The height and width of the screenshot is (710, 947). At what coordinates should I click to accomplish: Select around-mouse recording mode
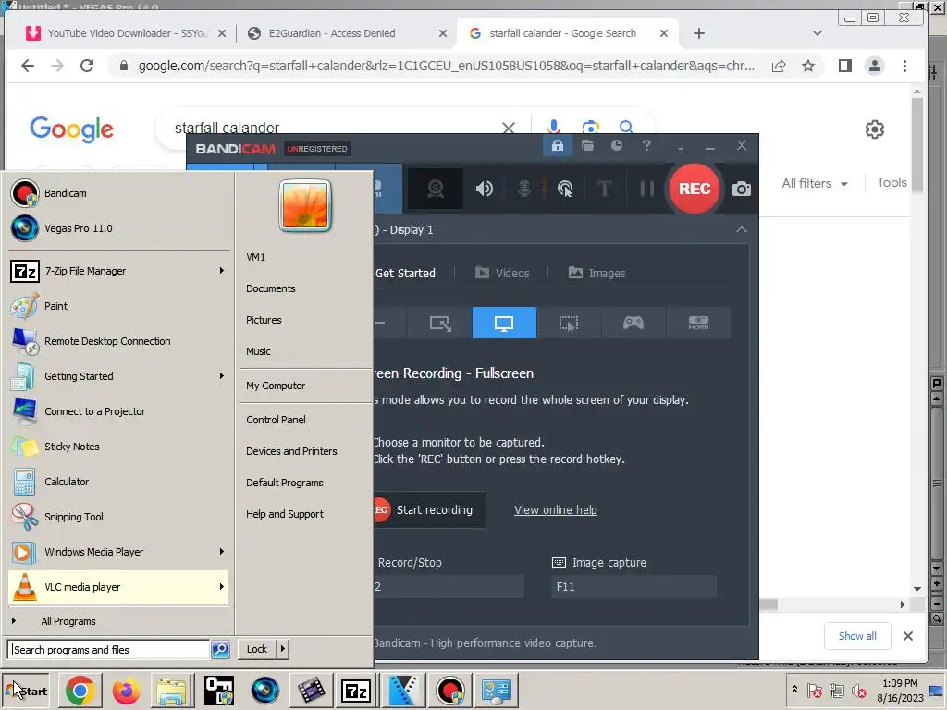tap(569, 323)
